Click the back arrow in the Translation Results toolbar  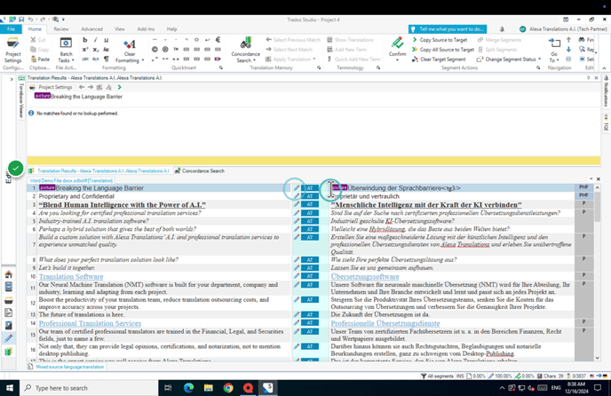point(82,87)
